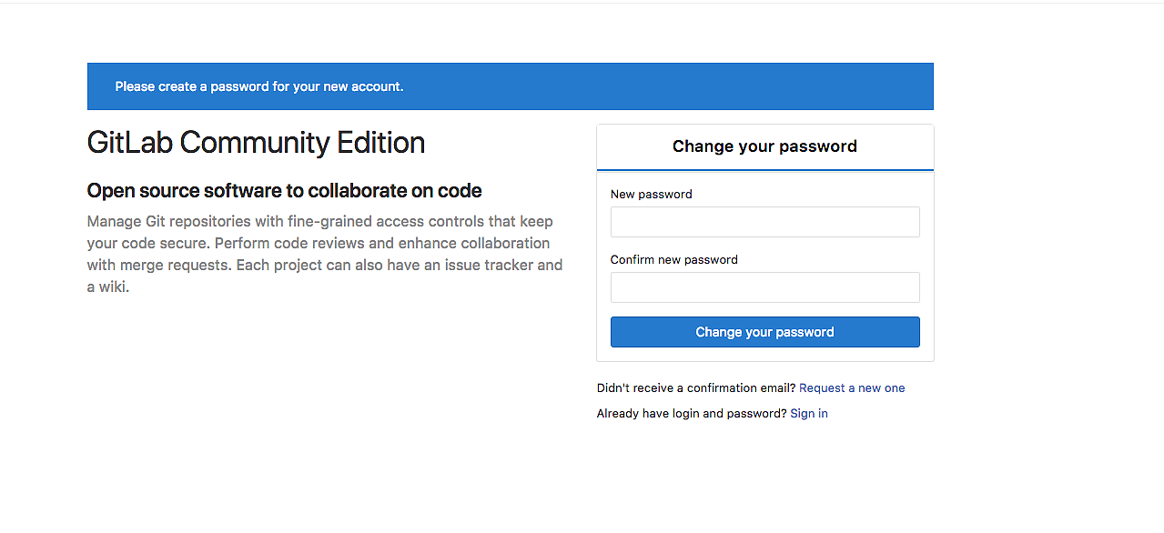Click the blue create-password notification banner
This screenshot has height=533, width=1164.
(x=510, y=86)
